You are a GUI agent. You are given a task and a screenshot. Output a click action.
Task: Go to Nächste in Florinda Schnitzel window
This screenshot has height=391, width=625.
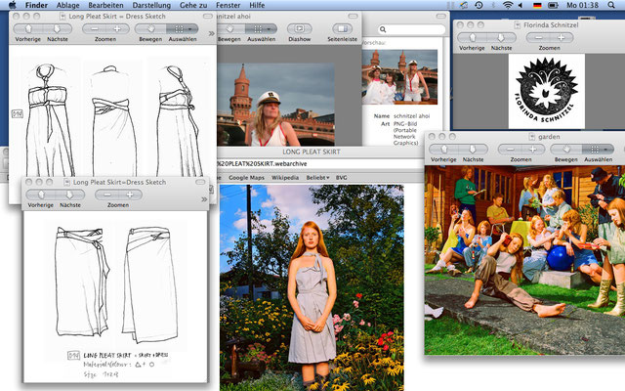pyautogui.click(x=501, y=38)
